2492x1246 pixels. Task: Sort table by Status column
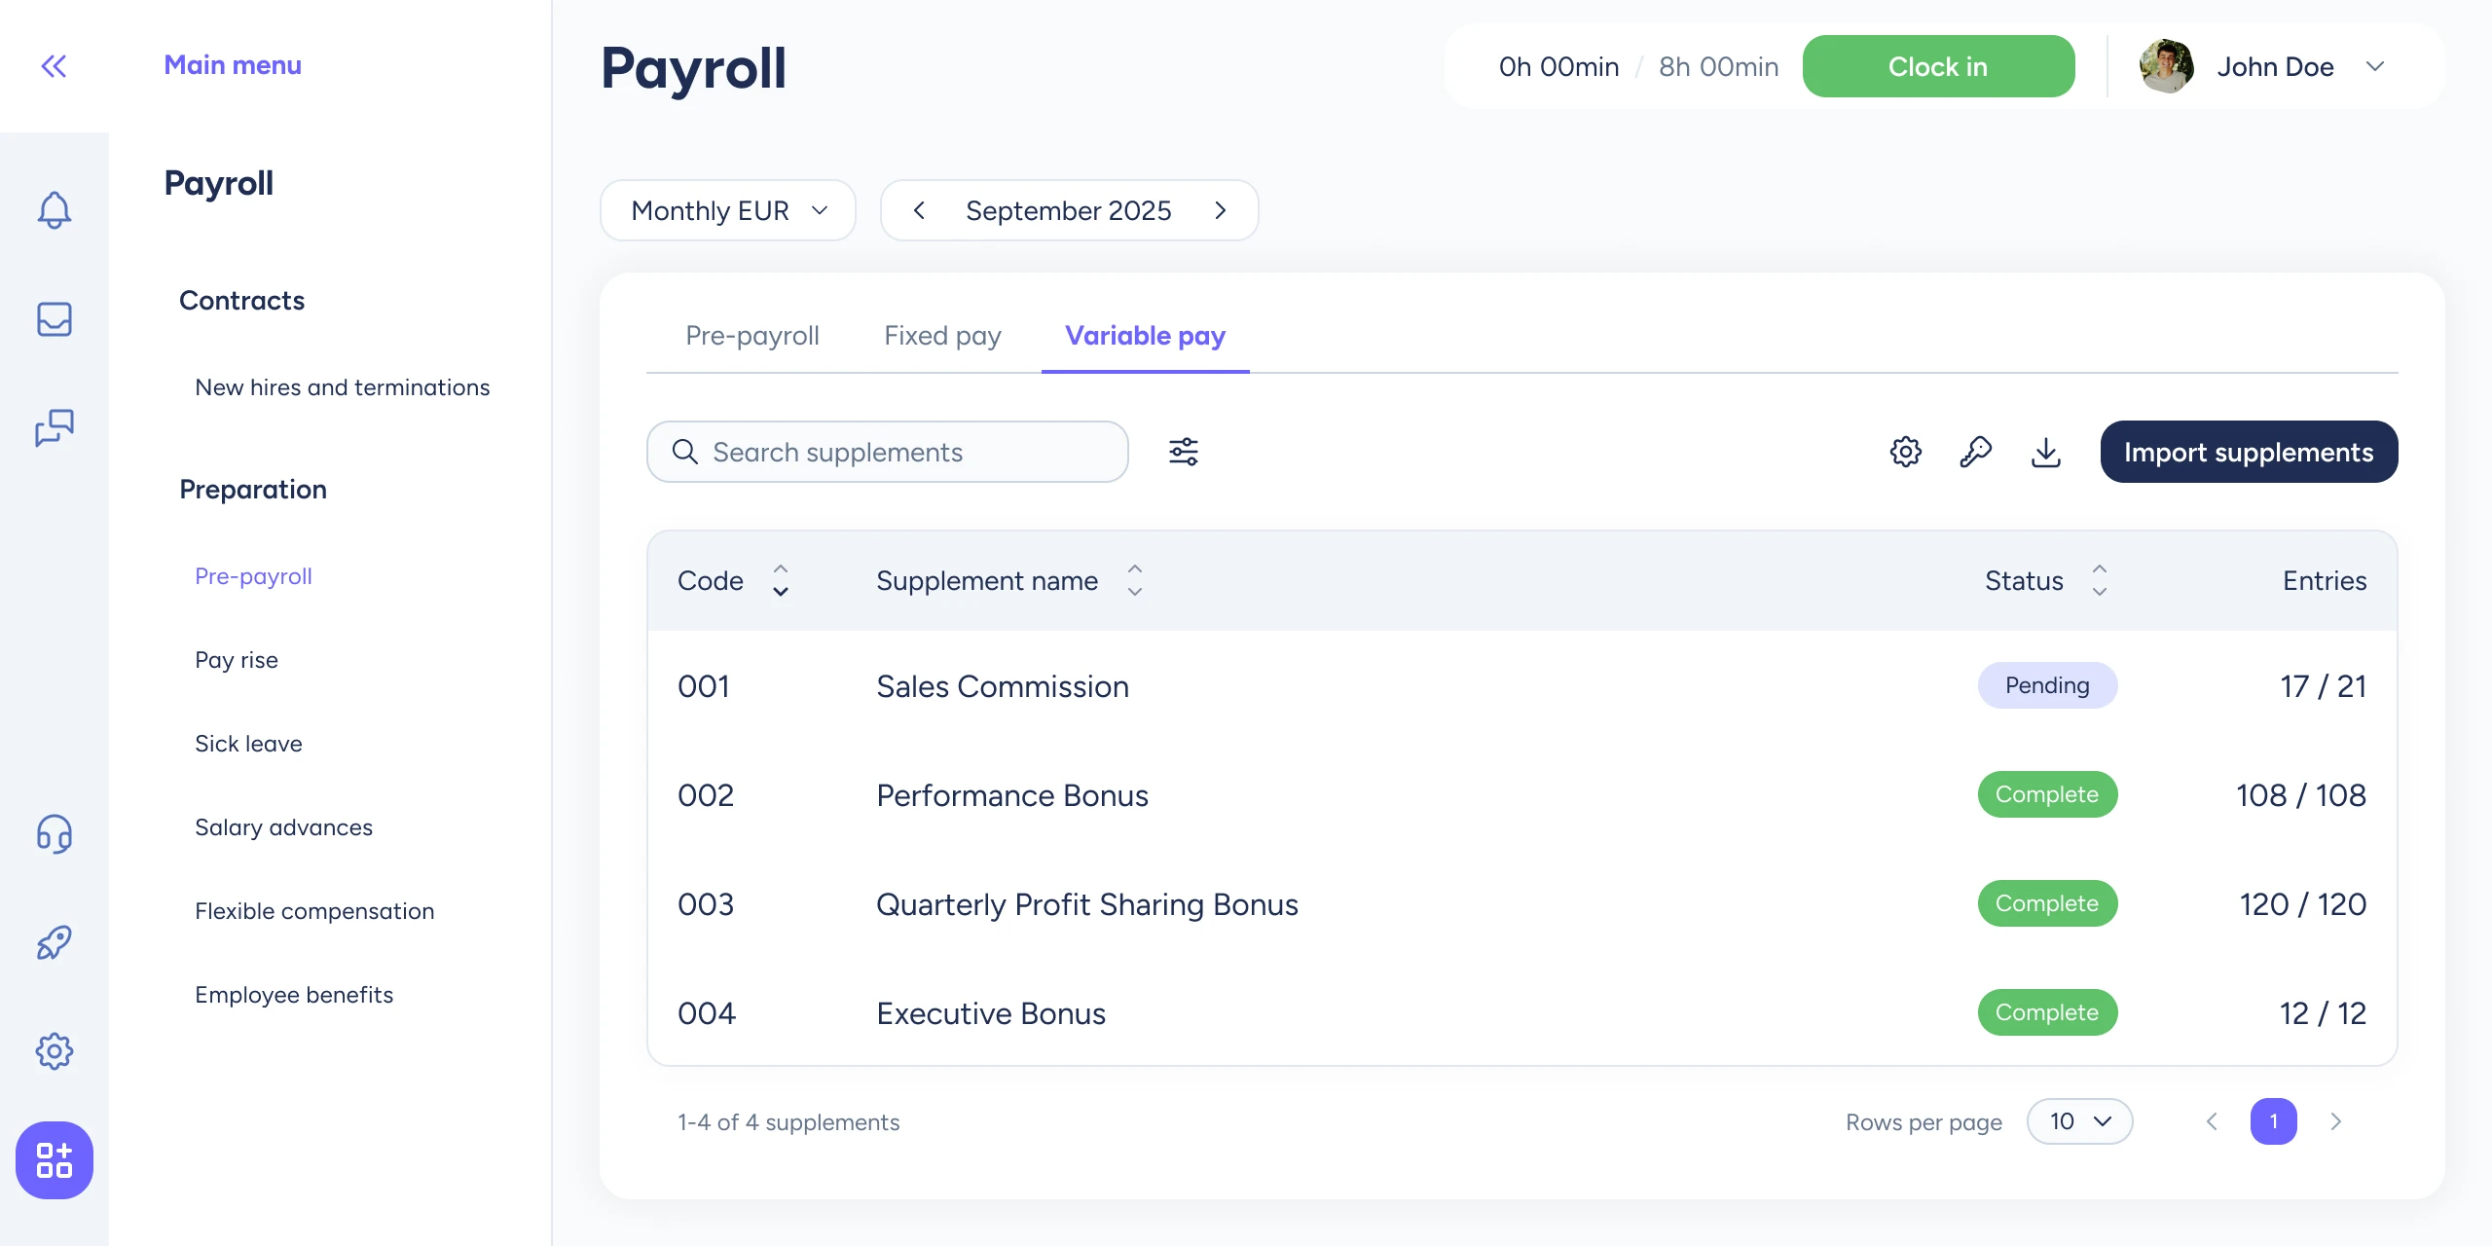[2099, 580]
